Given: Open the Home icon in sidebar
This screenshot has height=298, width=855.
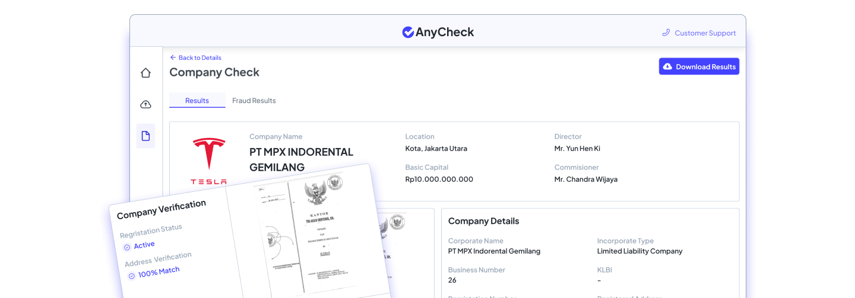Looking at the screenshot, I should [x=145, y=73].
